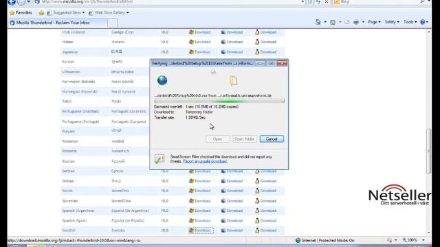Click Windows download link for Irish row

pyautogui.click(x=200, y=32)
